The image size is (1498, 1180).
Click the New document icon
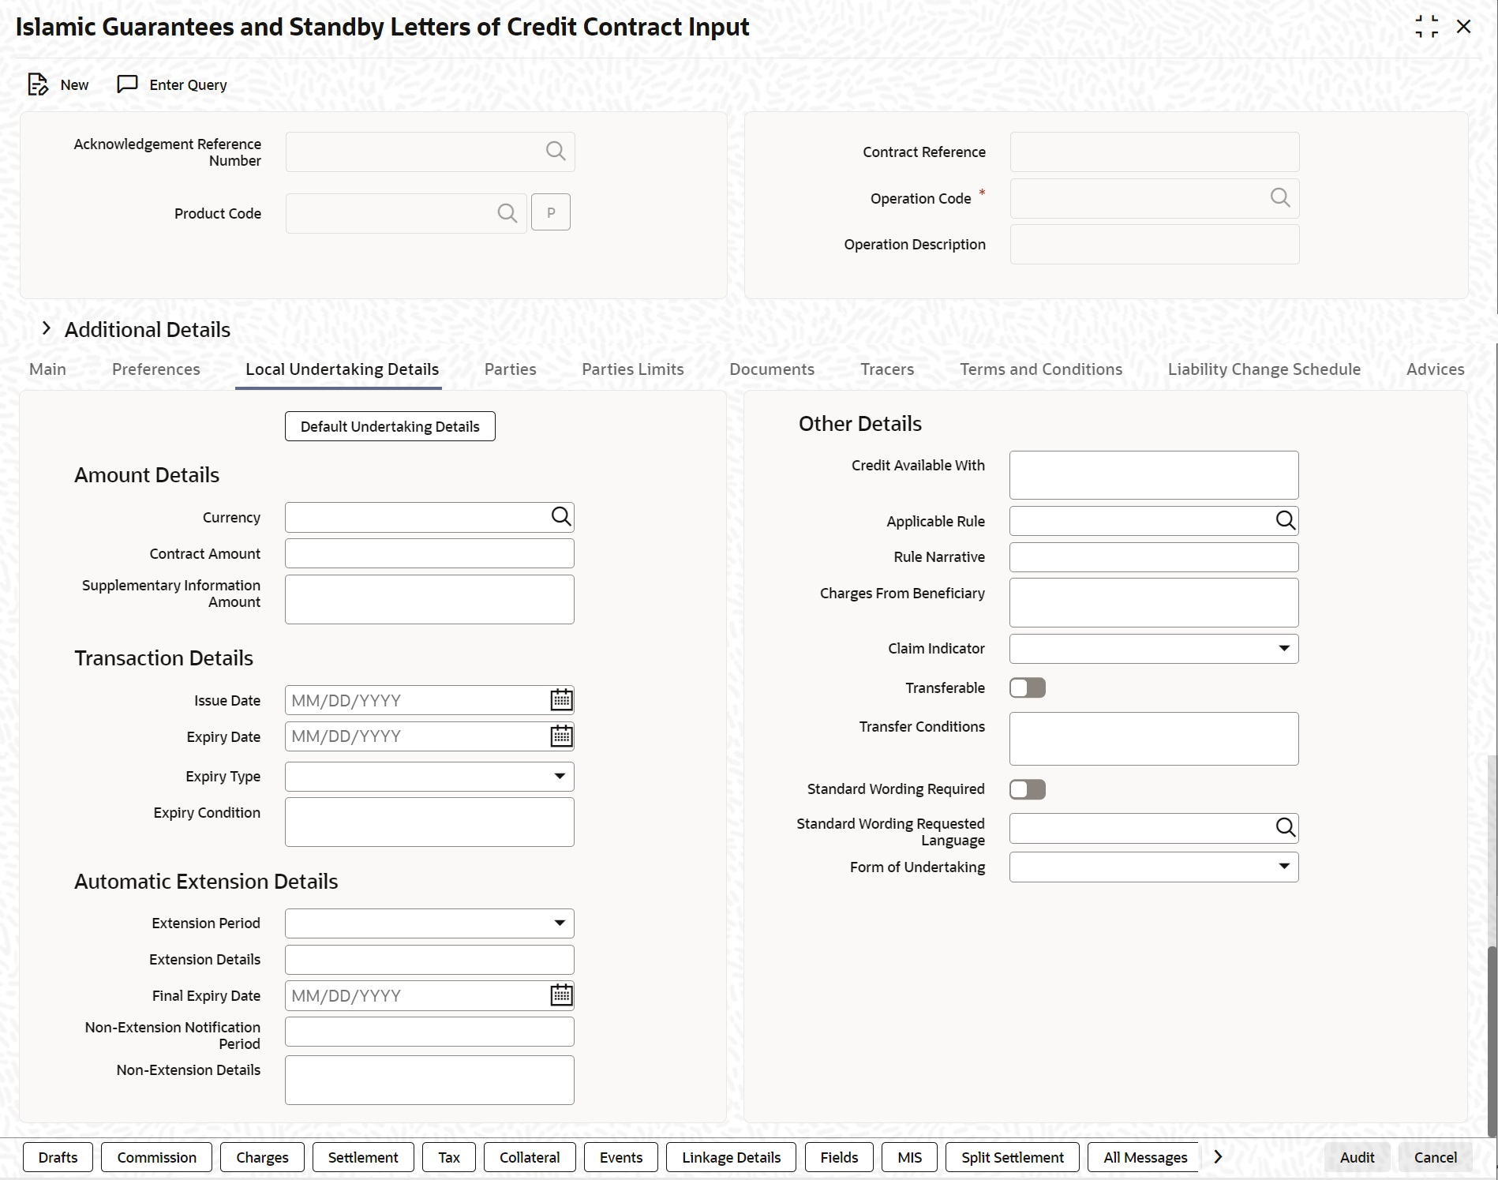click(38, 84)
